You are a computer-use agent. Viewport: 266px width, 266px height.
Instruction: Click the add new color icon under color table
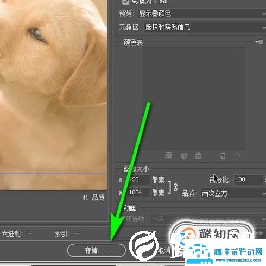223,156
